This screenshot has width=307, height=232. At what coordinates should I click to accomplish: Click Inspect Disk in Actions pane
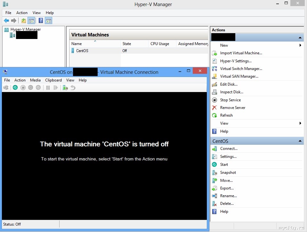[232, 92]
